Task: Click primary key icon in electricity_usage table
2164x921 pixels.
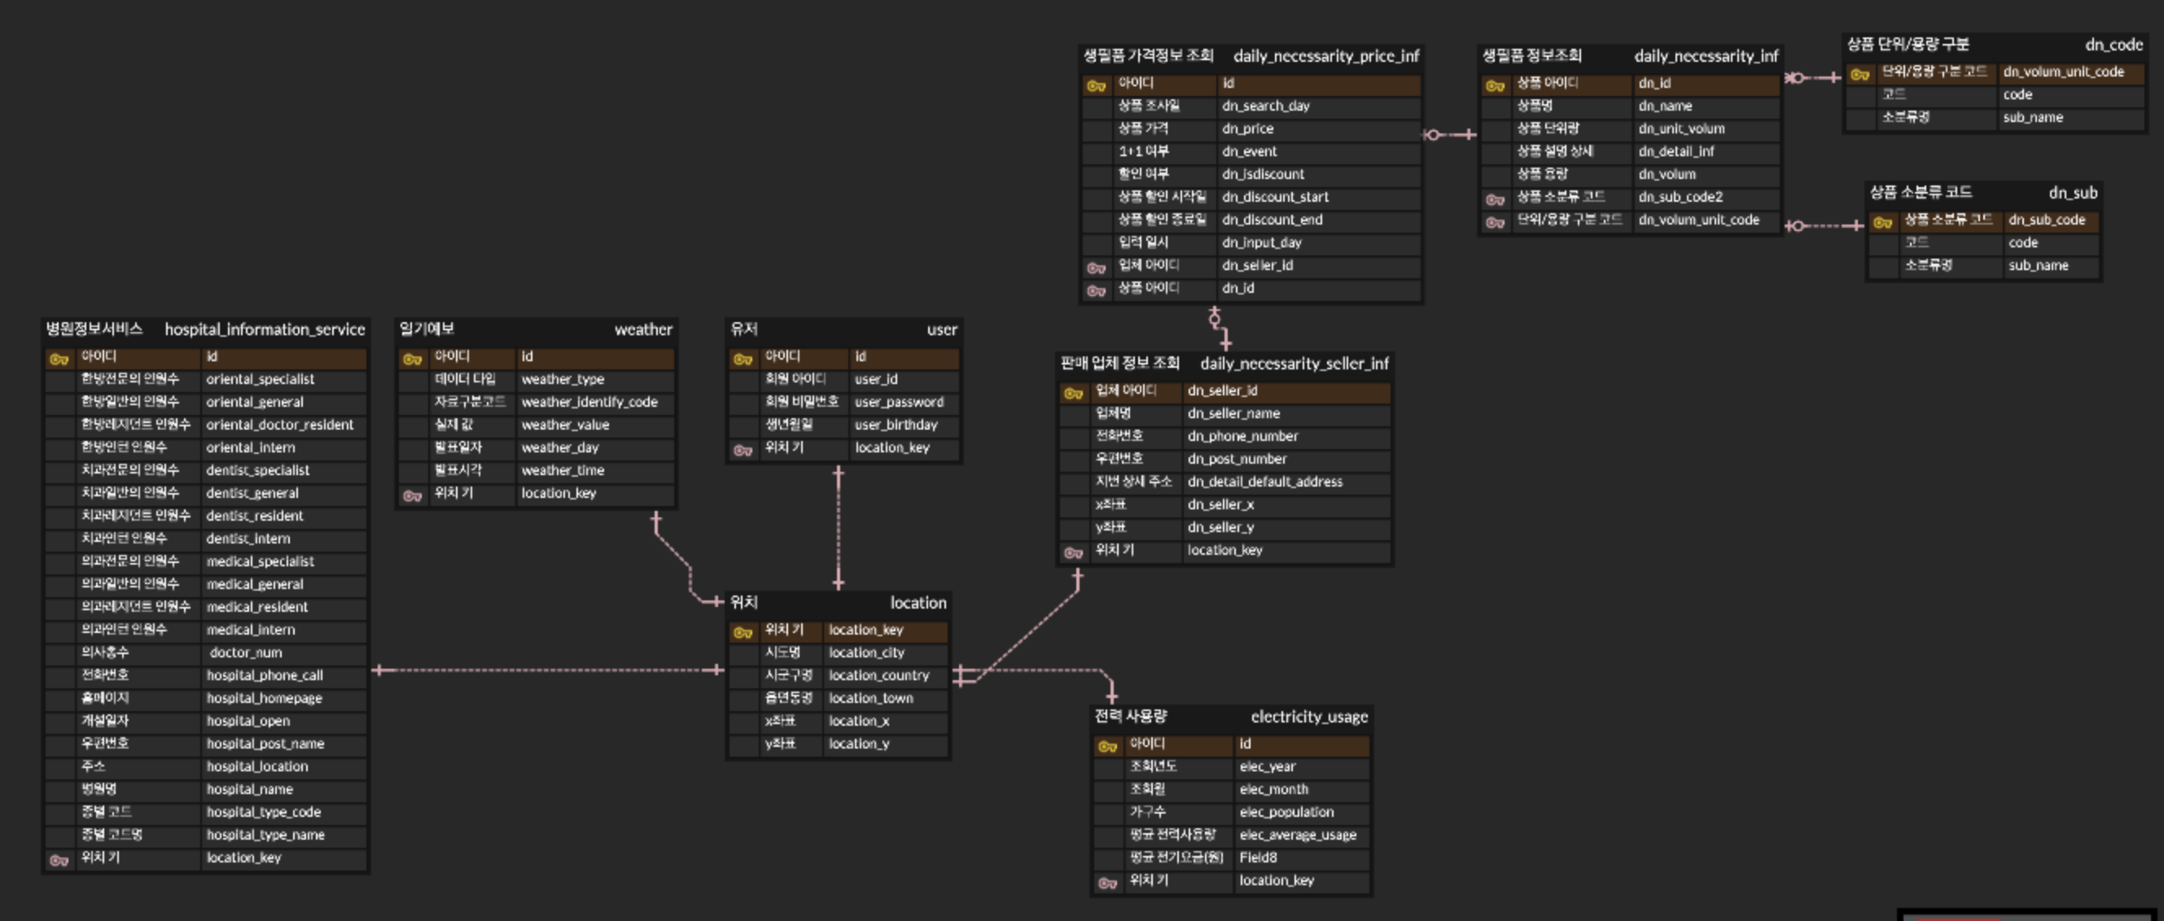Action: [x=1107, y=746]
